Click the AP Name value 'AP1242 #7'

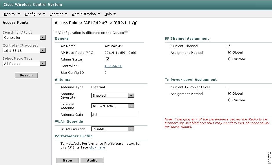pos(114,46)
